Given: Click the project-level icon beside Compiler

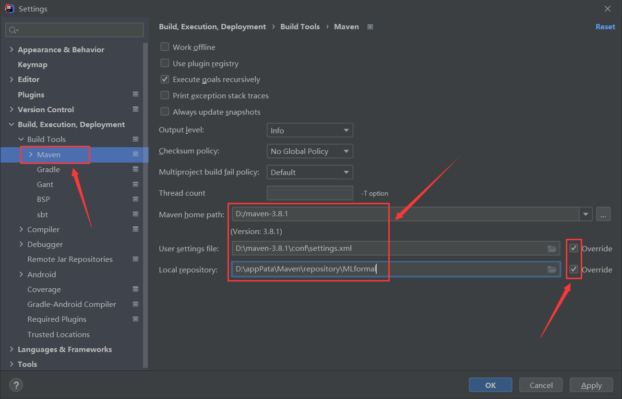Looking at the screenshot, I should (x=135, y=229).
